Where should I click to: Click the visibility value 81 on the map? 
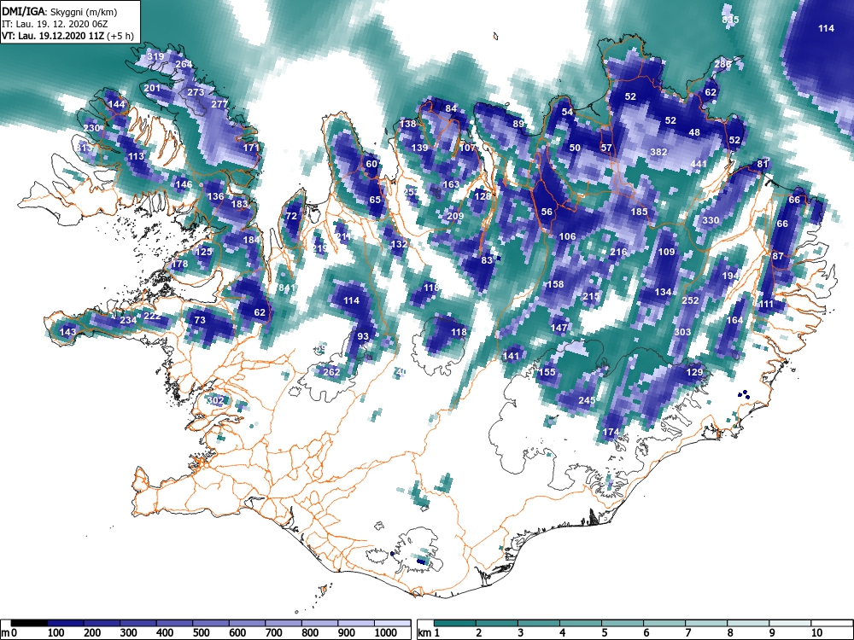763,165
